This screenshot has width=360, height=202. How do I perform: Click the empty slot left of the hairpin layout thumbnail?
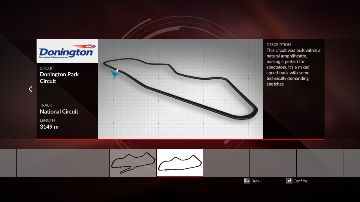[86, 163]
